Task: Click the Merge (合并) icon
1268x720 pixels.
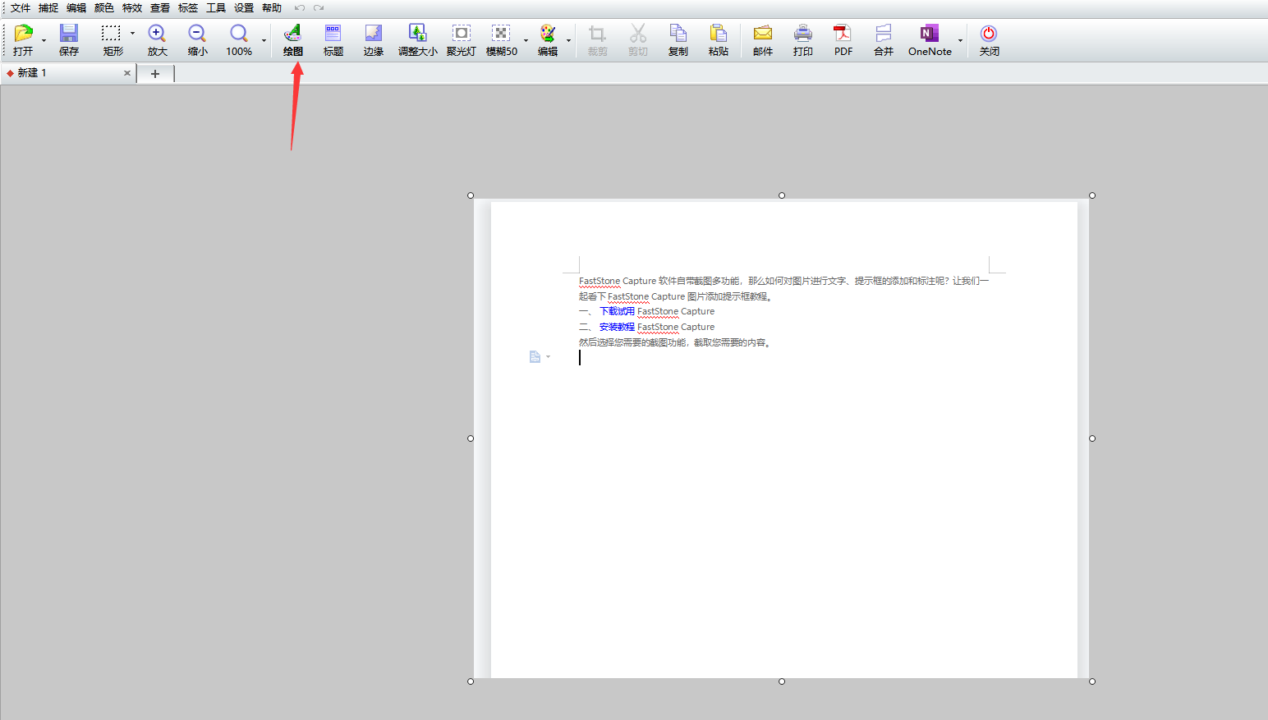Action: (x=884, y=33)
